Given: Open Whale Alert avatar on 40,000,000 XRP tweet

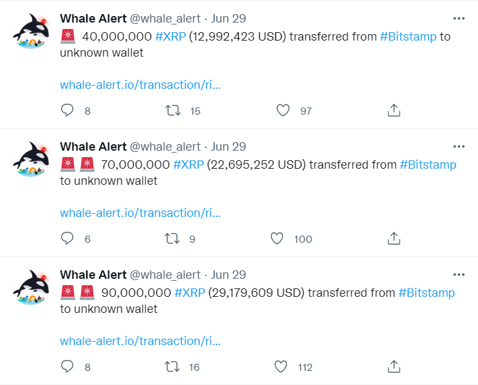Looking at the screenshot, I should (32, 31).
